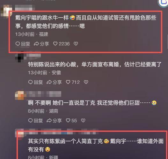Like the comment with 2236 likes
Viewport: 168px width, 159px height.
click(x=55, y=44)
